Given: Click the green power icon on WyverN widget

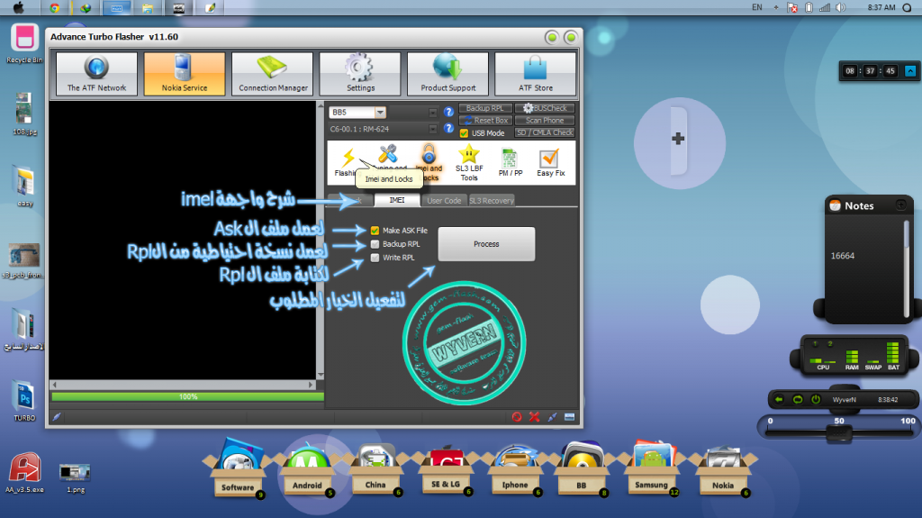Looking at the screenshot, I should (x=816, y=399).
